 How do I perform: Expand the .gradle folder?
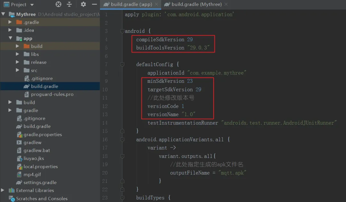click(10, 22)
